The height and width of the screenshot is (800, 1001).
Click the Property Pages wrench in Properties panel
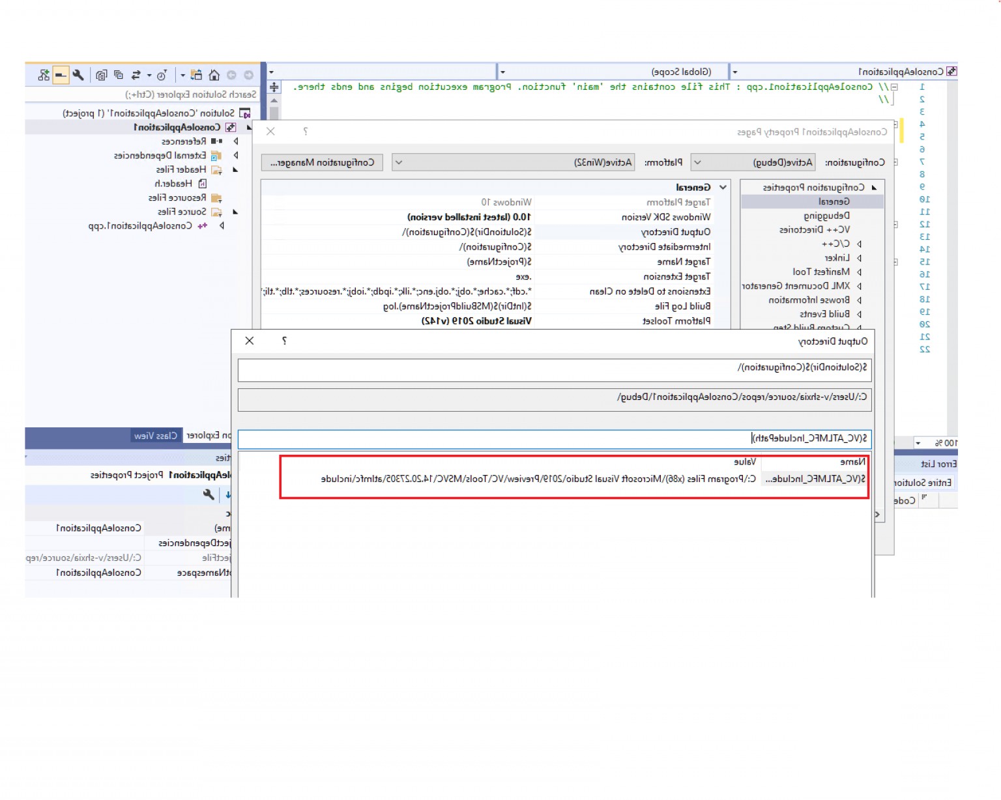tap(209, 495)
